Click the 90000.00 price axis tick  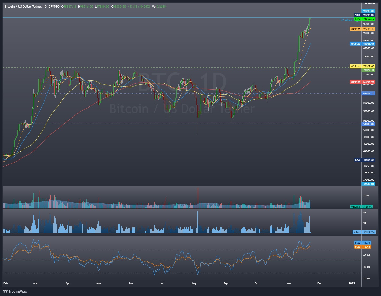[369, 33]
